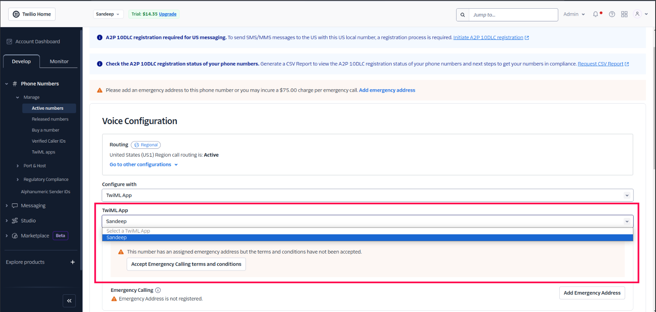Click the Upgrade trial link
Screen dimensions: 656x312
(x=168, y=14)
